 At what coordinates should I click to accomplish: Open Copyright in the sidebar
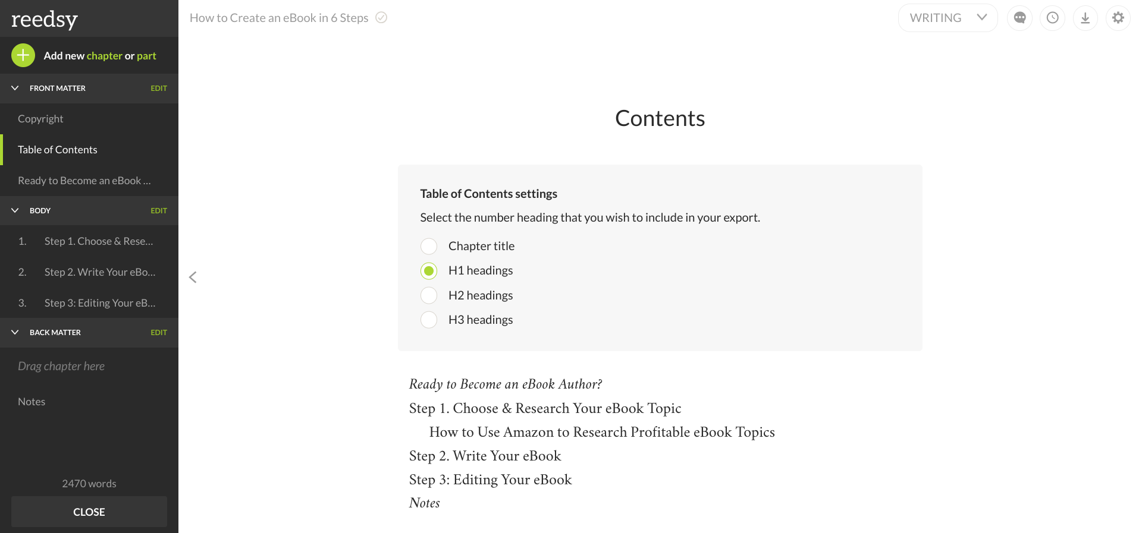89,119
